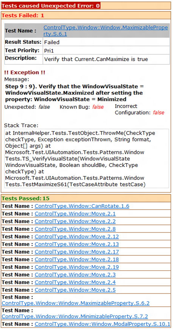Open the ControlType.Window:CanRotate.1.6 link

tap(82, 206)
